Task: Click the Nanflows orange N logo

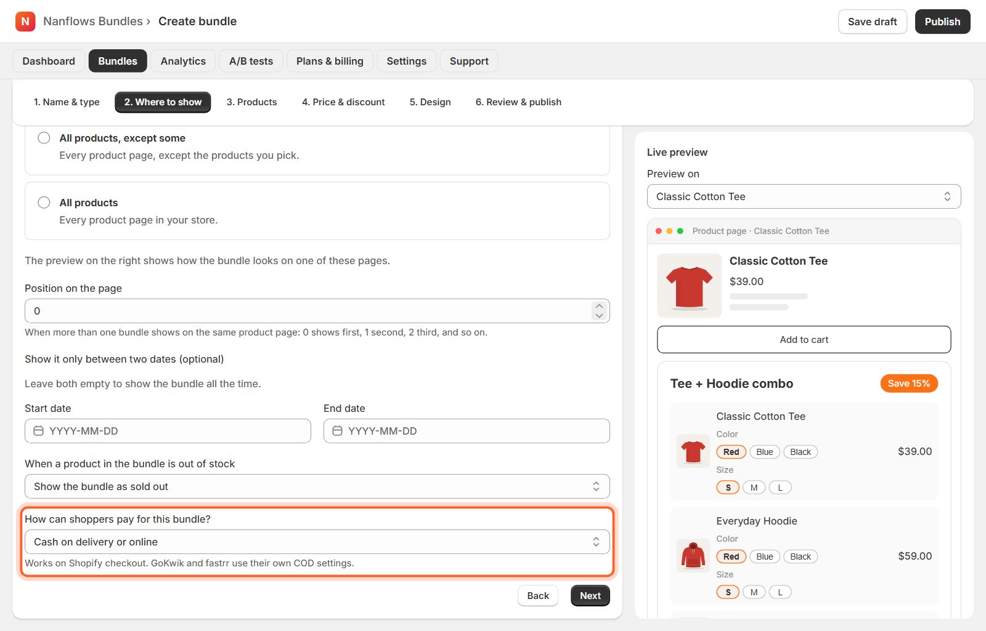Action: pyautogui.click(x=25, y=22)
